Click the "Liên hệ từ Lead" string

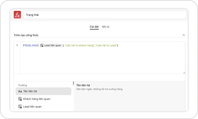point(106,45)
